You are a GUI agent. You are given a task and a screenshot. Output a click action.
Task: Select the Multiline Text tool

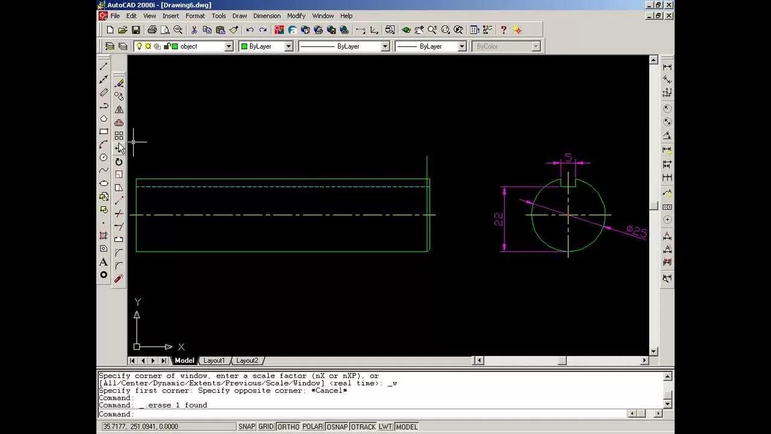104,262
